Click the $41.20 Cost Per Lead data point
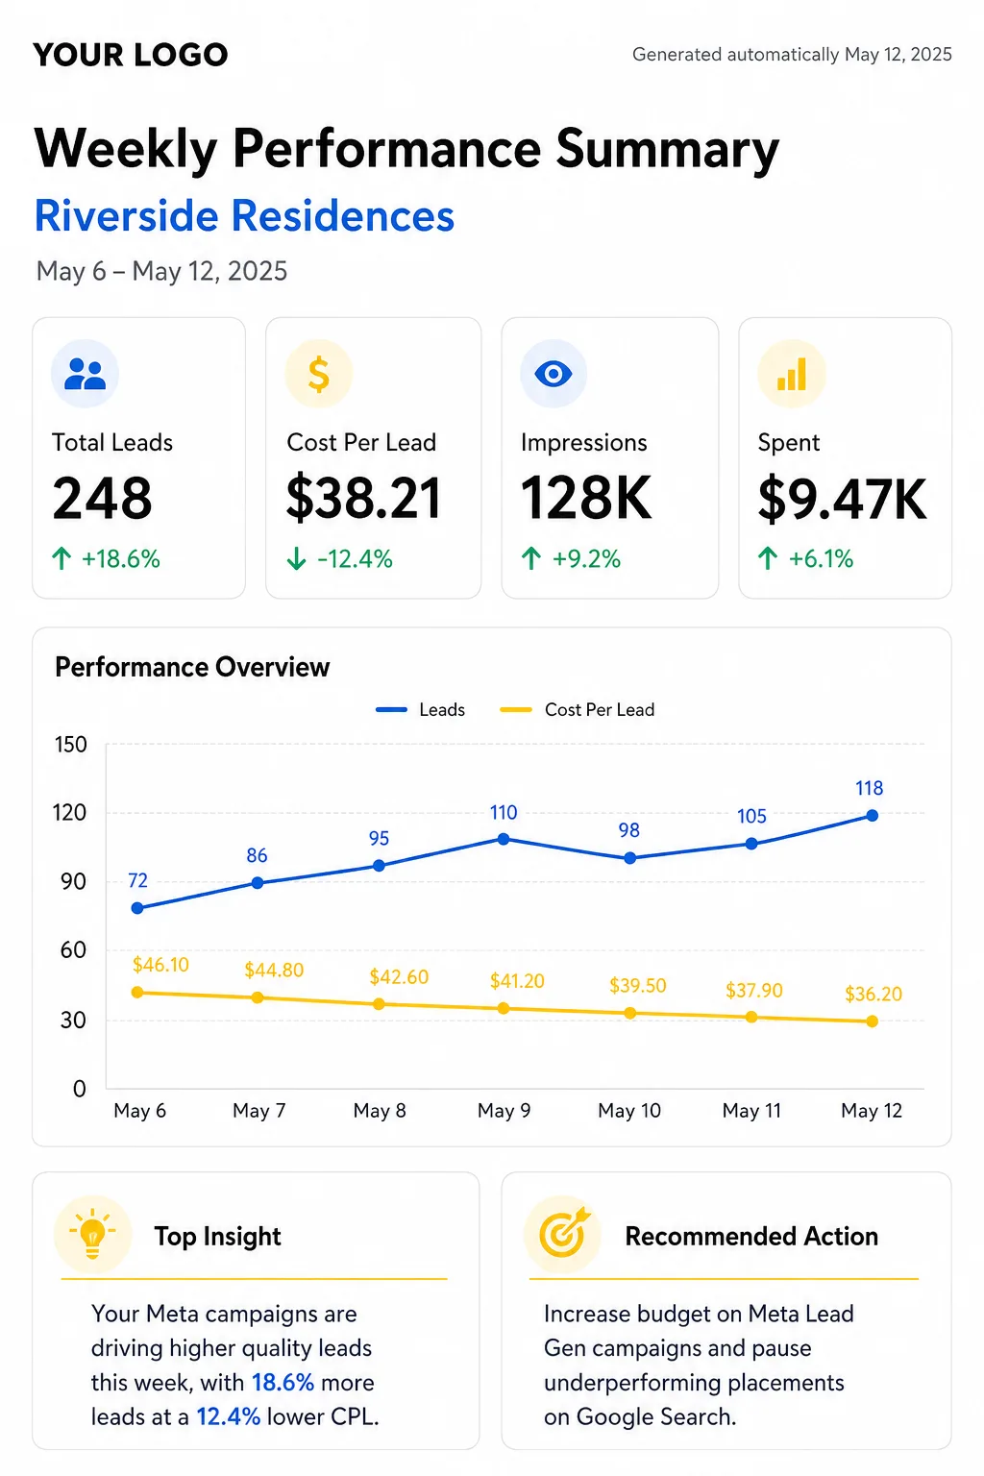This screenshot has height=1476, width=984. pyautogui.click(x=504, y=1008)
